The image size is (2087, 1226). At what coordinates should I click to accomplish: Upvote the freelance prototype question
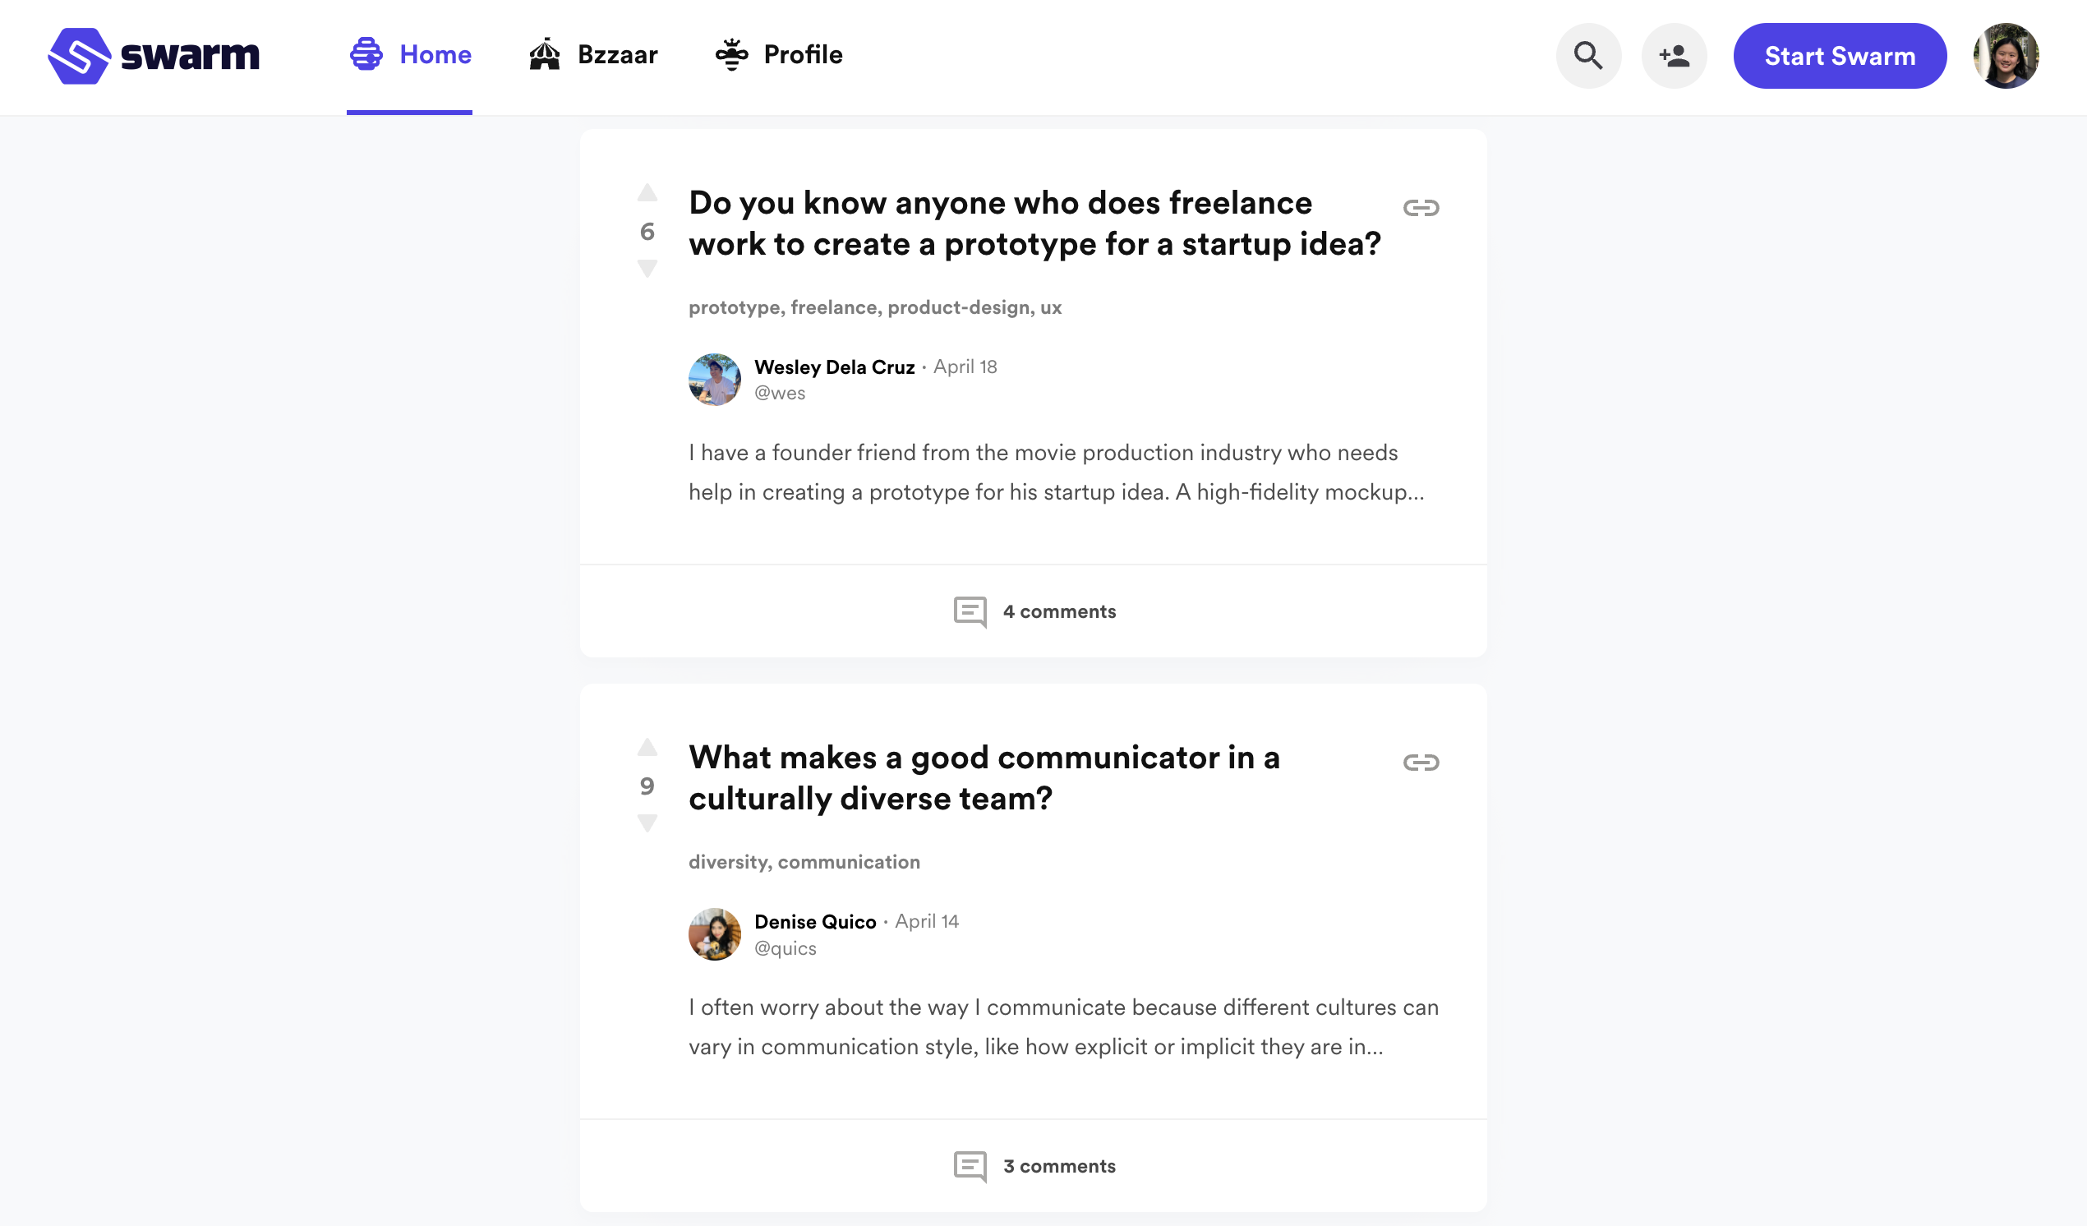[x=647, y=194]
